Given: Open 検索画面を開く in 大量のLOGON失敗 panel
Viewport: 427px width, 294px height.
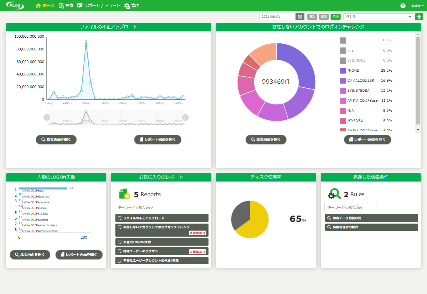Looking at the screenshot, I should [x=30, y=255].
